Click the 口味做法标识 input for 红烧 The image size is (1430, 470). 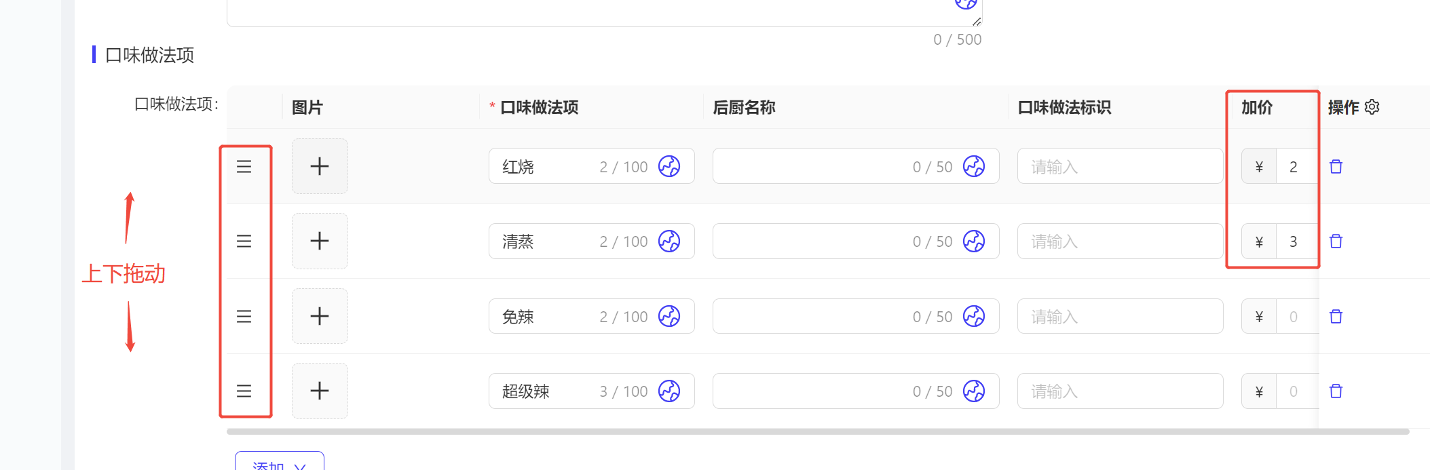coord(1120,166)
